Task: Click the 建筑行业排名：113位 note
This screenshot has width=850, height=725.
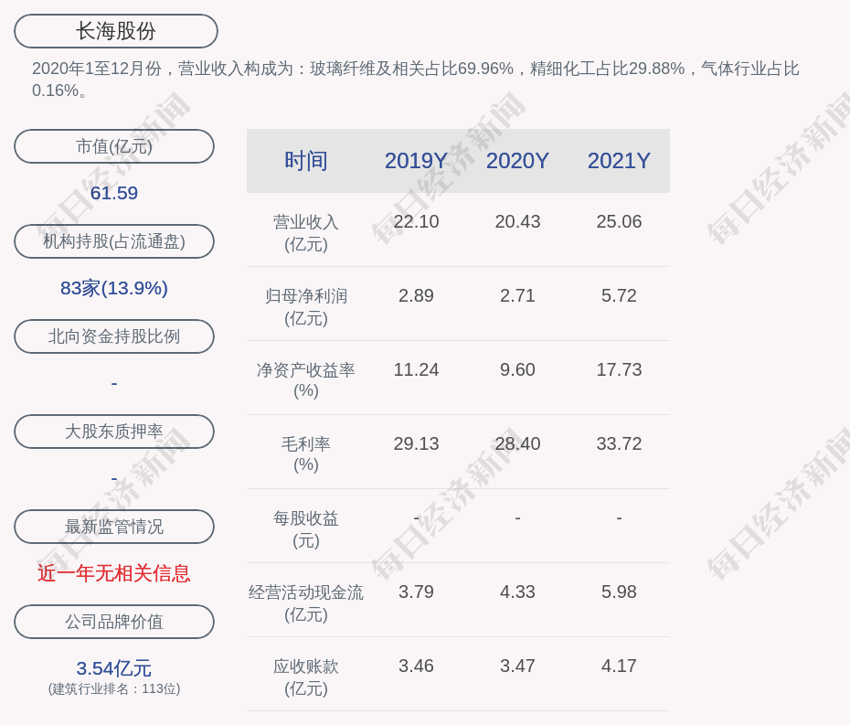Action: pos(114,688)
